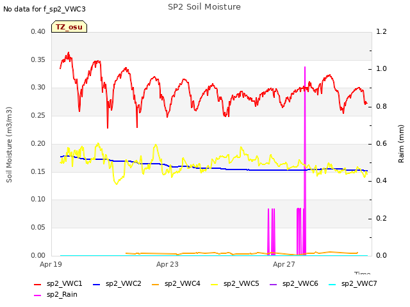Screen dimensions: 410x307
Task: Click the sp2_VWC1 legend entry
Action: coord(58,284)
